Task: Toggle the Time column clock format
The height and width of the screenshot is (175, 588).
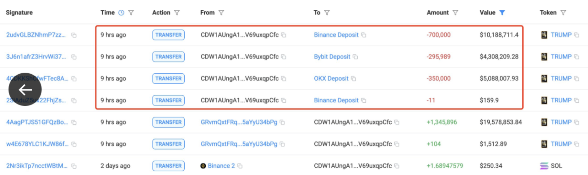Action: (121, 13)
